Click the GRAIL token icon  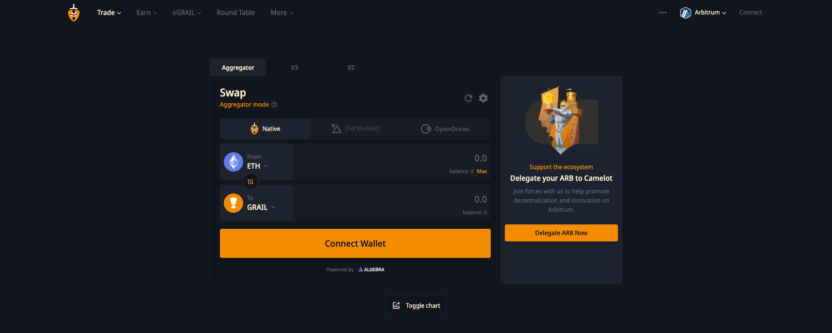tap(233, 203)
